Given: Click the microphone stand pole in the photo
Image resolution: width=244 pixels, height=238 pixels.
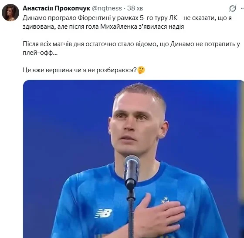Looking at the screenshot, I should click(x=132, y=213).
